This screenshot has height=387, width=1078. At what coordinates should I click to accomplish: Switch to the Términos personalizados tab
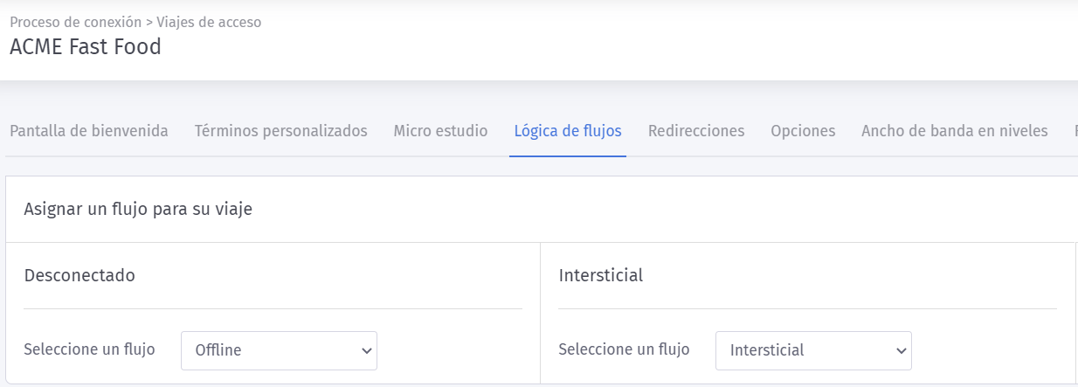coord(280,131)
